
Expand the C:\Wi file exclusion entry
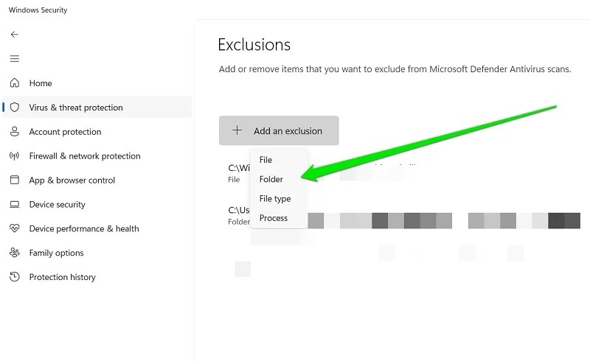238,173
